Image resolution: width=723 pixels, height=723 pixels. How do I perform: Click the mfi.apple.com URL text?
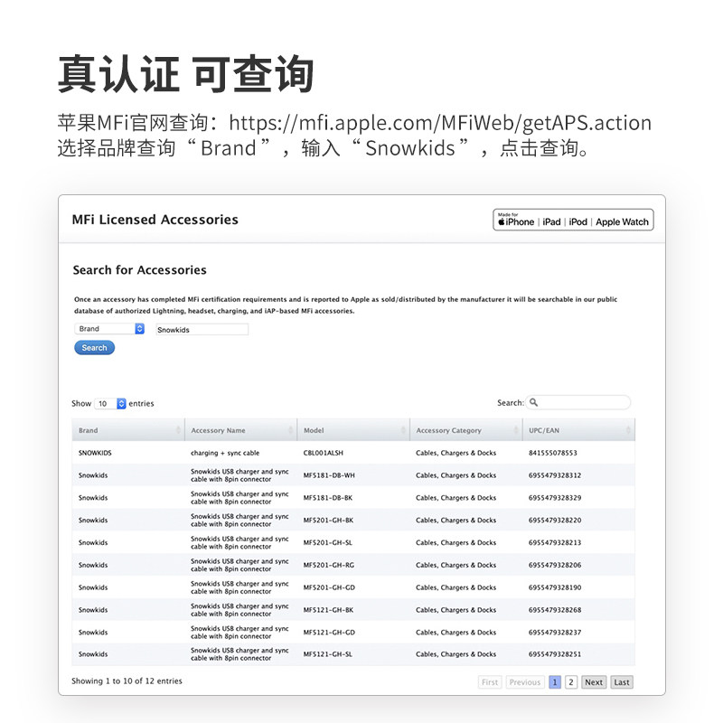(x=440, y=123)
